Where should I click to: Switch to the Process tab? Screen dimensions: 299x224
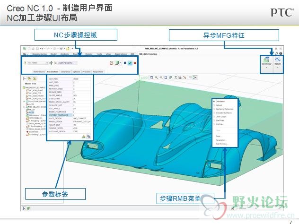(x=87, y=72)
